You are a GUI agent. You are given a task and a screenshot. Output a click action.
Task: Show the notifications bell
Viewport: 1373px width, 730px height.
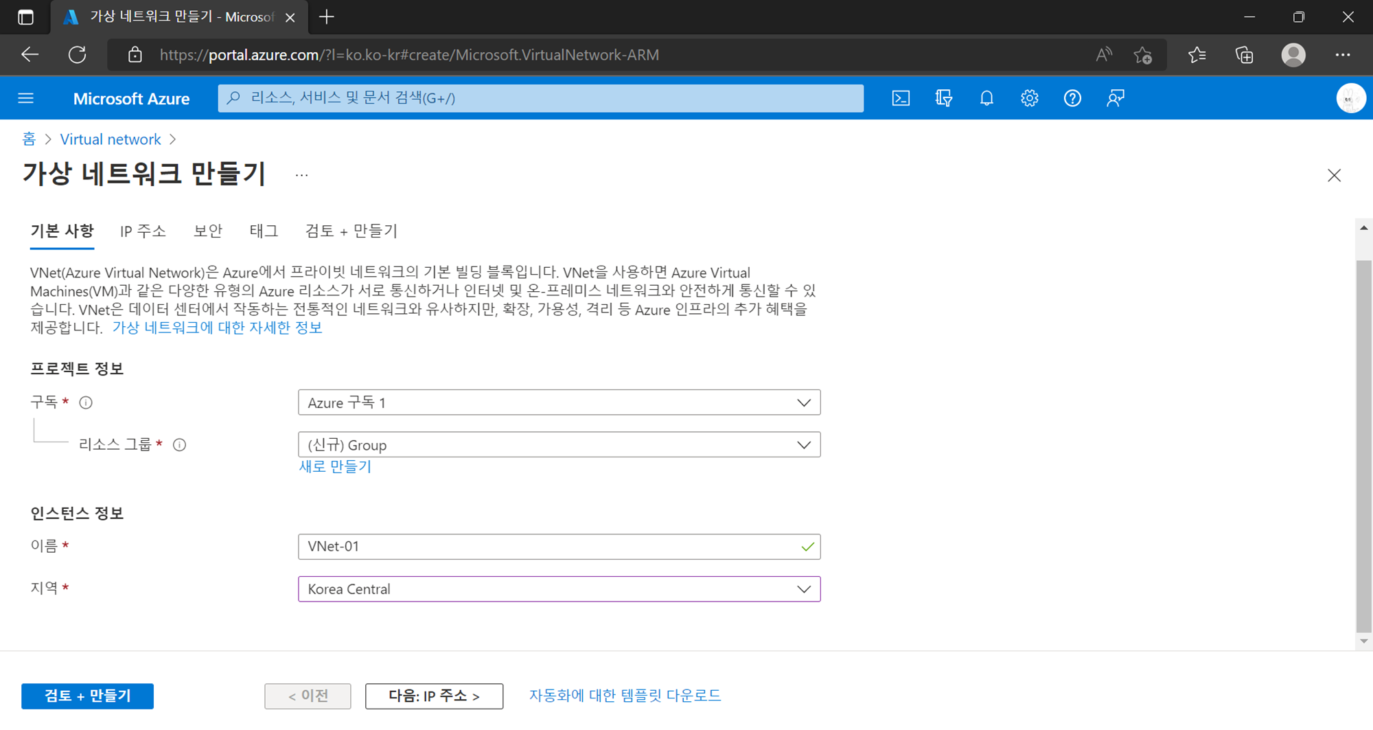(x=987, y=98)
